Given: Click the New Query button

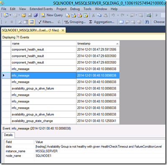Looking at the screenshot, I should 52,15.
